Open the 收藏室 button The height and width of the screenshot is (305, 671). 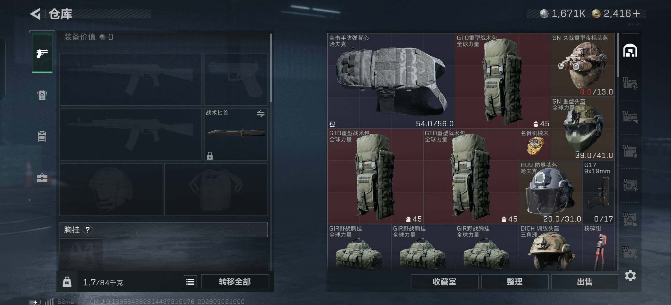point(444,282)
